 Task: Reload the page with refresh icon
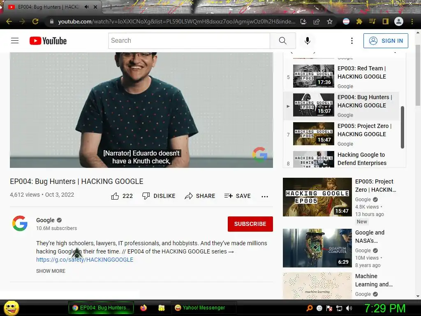(x=35, y=21)
